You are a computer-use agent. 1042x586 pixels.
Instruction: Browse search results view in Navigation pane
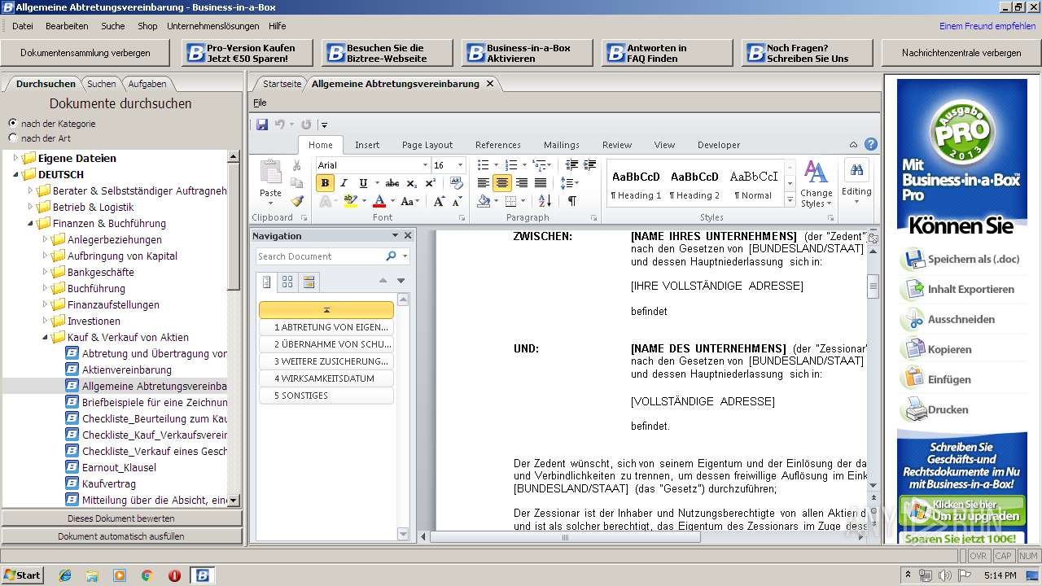pos(309,282)
